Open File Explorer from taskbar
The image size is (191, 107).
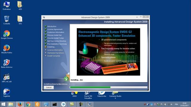click(x=11, y=104)
